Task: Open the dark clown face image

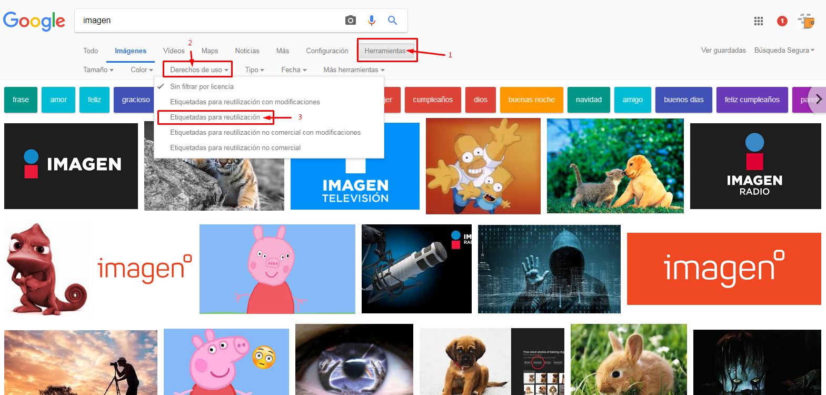Action: coord(757,362)
